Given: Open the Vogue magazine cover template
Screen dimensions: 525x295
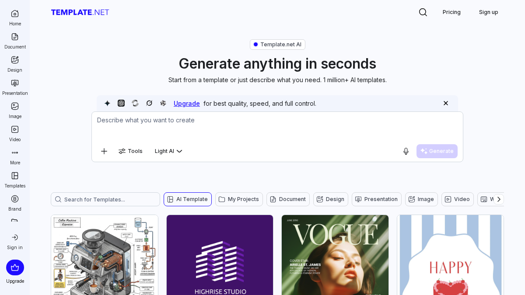Looking at the screenshot, I should pyautogui.click(x=335, y=255).
